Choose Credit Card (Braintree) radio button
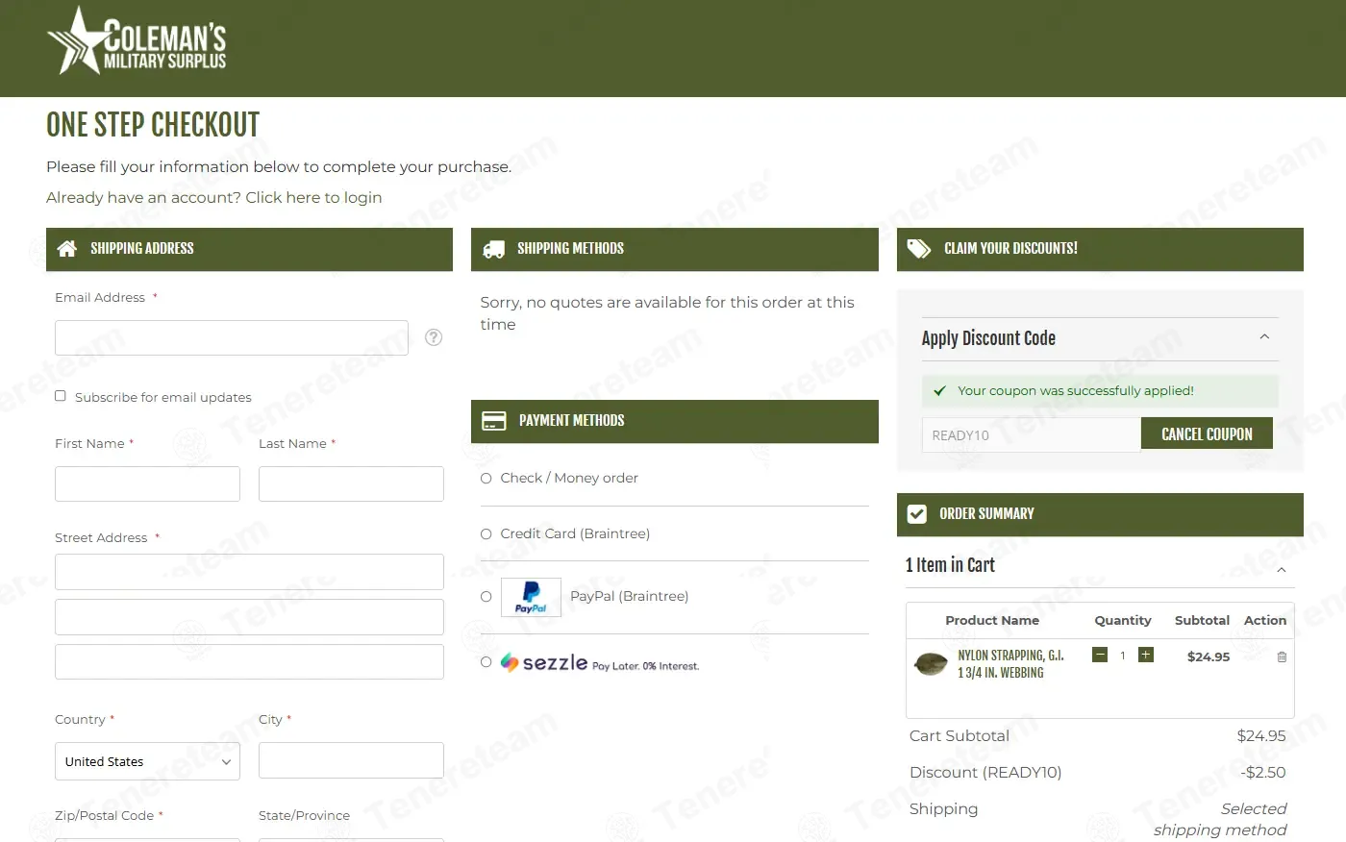The width and height of the screenshot is (1346, 842). pyautogui.click(x=486, y=534)
